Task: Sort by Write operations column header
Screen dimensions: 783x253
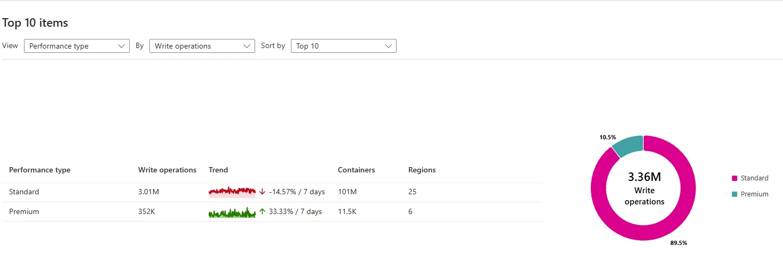Action: (167, 170)
